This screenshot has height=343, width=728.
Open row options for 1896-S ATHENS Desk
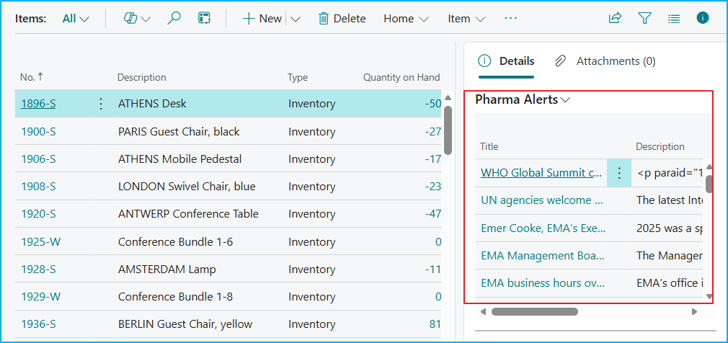coord(101,104)
